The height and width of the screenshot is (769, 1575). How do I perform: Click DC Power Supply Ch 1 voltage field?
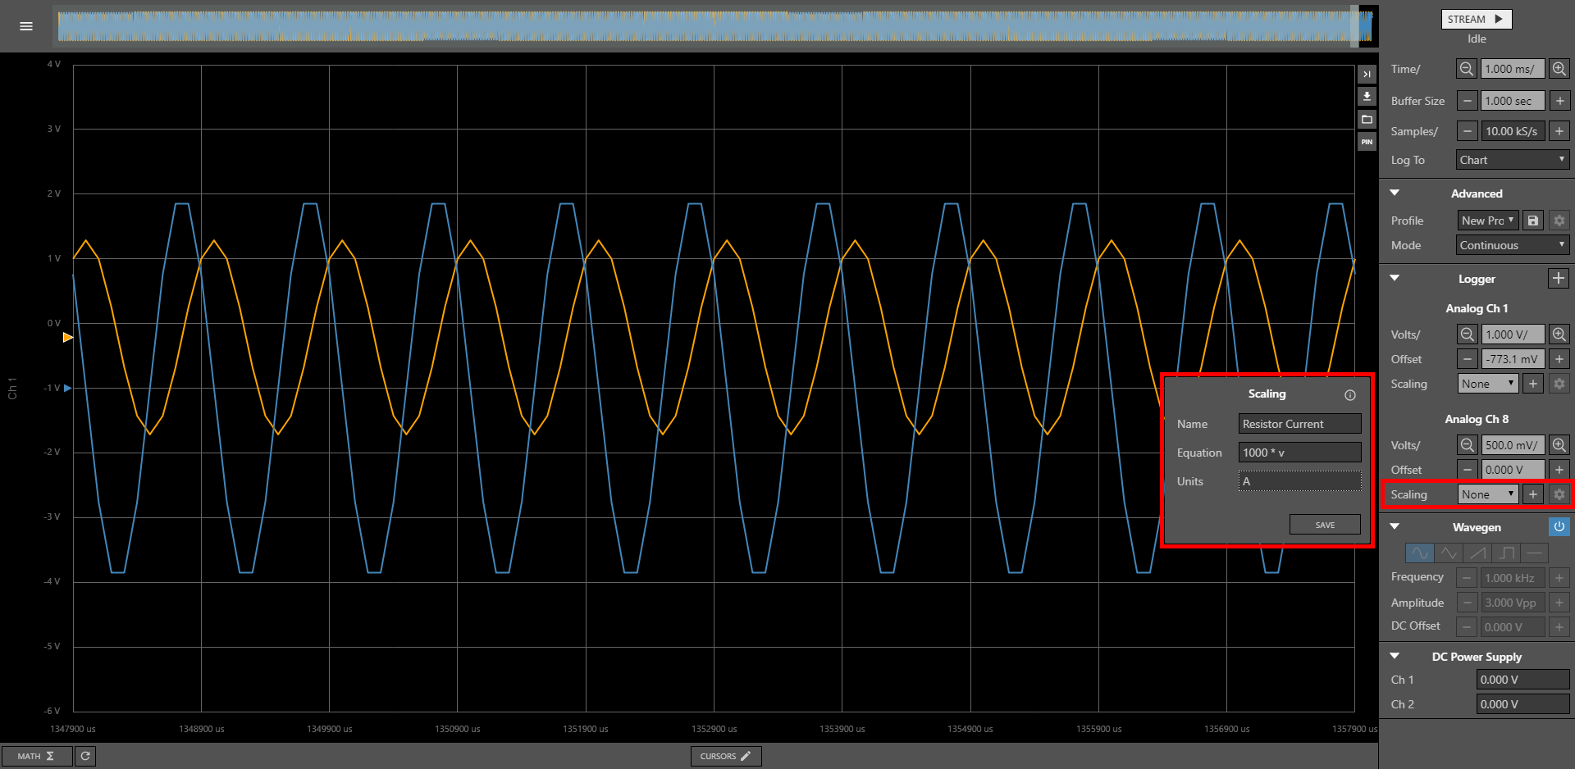tap(1522, 680)
